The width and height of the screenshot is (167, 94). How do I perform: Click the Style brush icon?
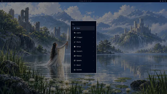(x=75, y=42)
